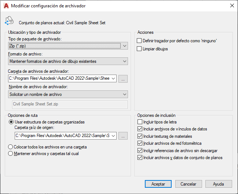Open Ayuda for this dialog
This screenshot has height=194, width=238.
coord(219,184)
